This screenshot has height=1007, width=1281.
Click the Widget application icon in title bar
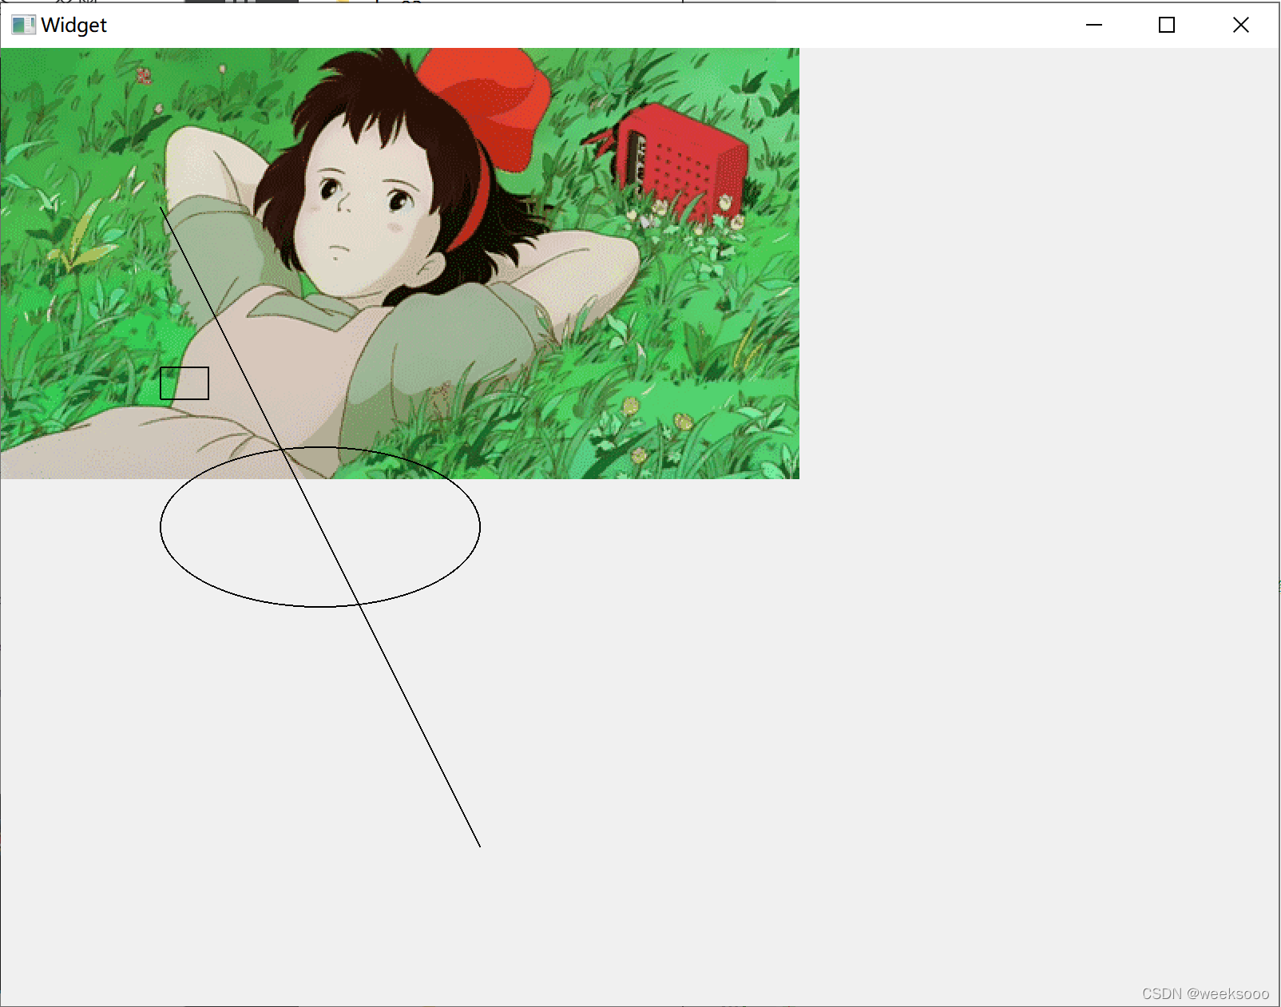[23, 25]
